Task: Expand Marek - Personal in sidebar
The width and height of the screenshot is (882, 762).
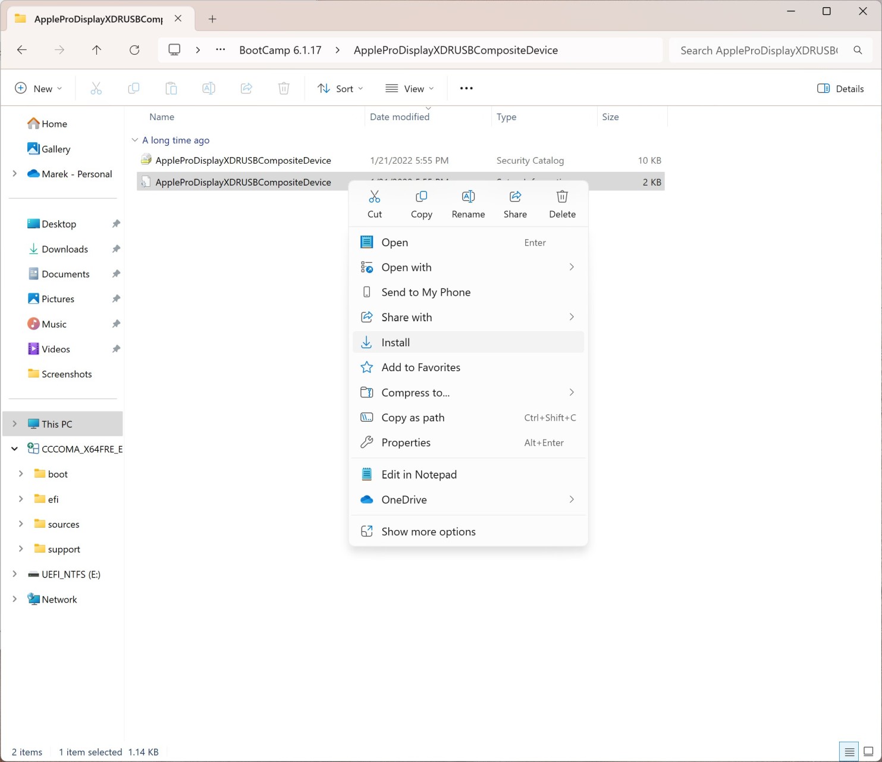Action: click(15, 174)
